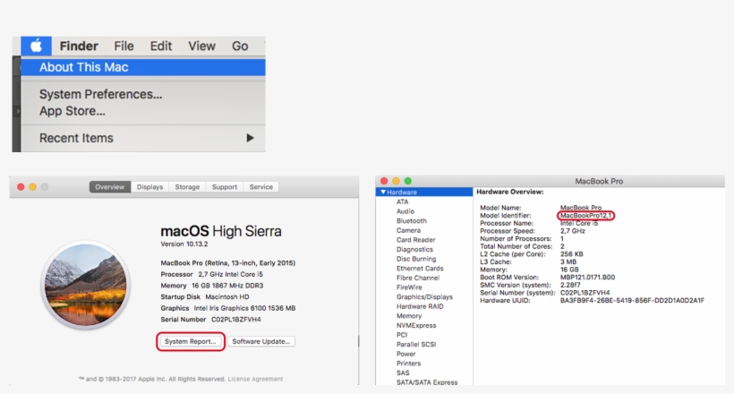Close the MacBook Pro report window
734x394 pixels.
point(384,181)
